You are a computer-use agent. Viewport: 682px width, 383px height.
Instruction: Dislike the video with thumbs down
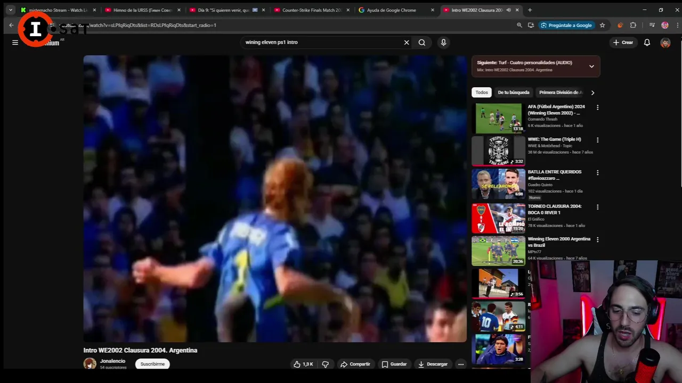pos(325,364)
